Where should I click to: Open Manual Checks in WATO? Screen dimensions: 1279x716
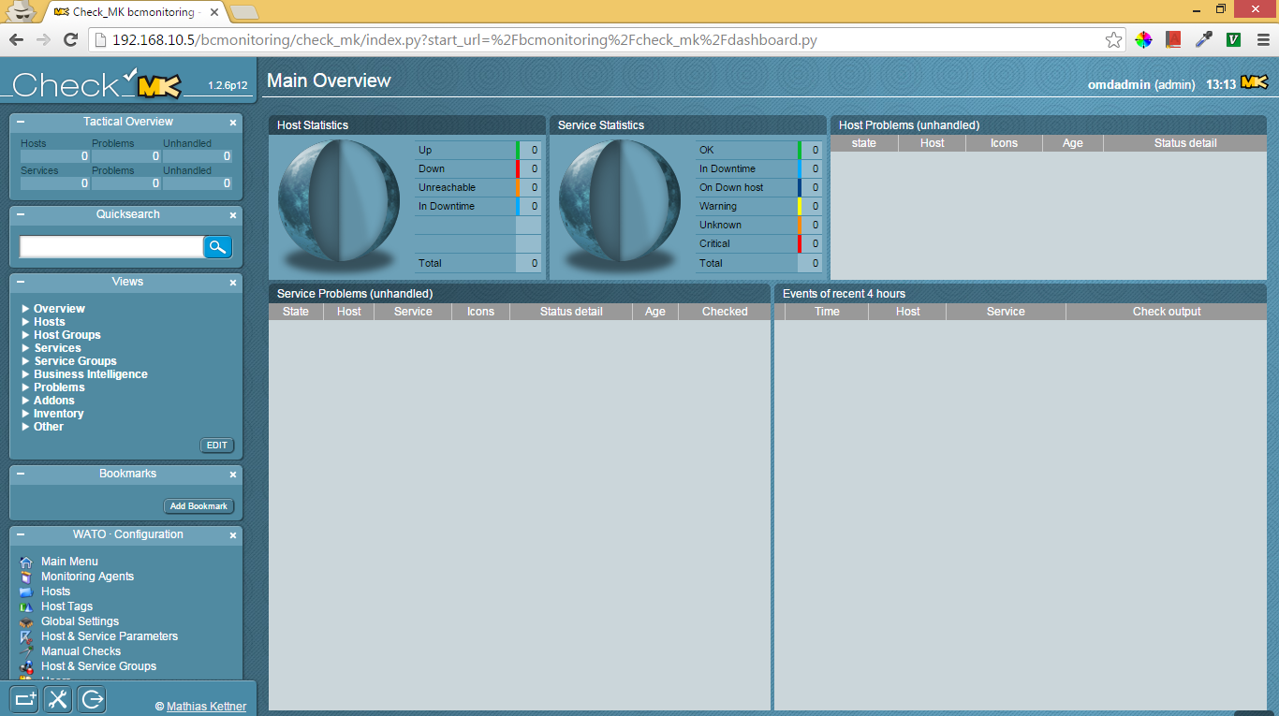click(81, 651)
